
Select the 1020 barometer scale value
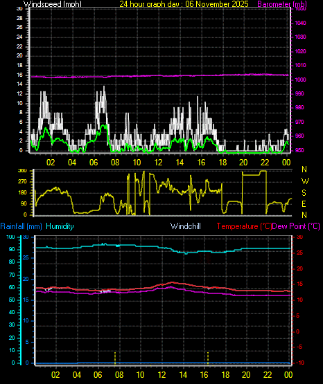pos(300,51)
